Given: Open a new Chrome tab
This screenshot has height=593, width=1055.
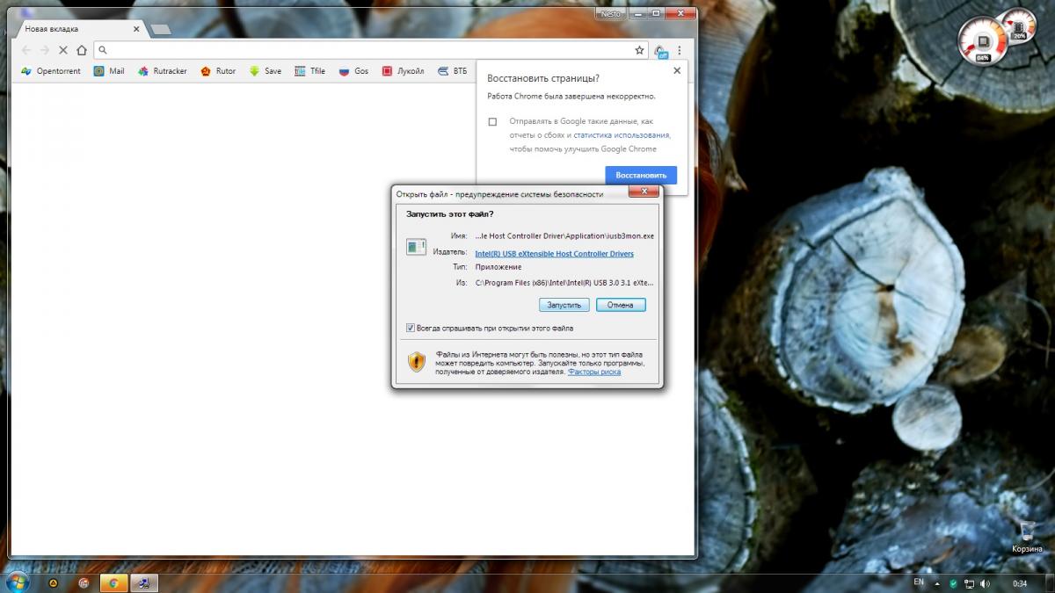Looking at the screenshot, I should 161,29.
